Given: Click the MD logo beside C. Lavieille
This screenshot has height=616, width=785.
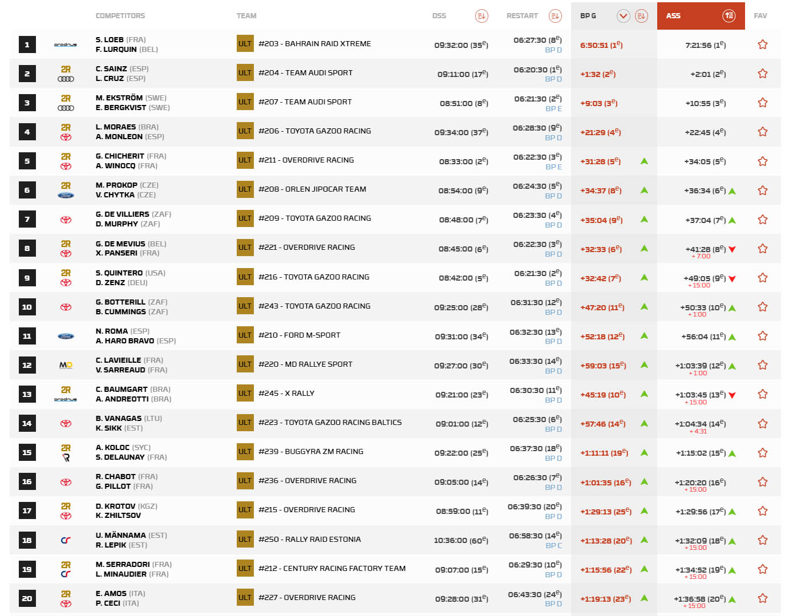Looking at the screenshot, I should click(x=66, y=365).
